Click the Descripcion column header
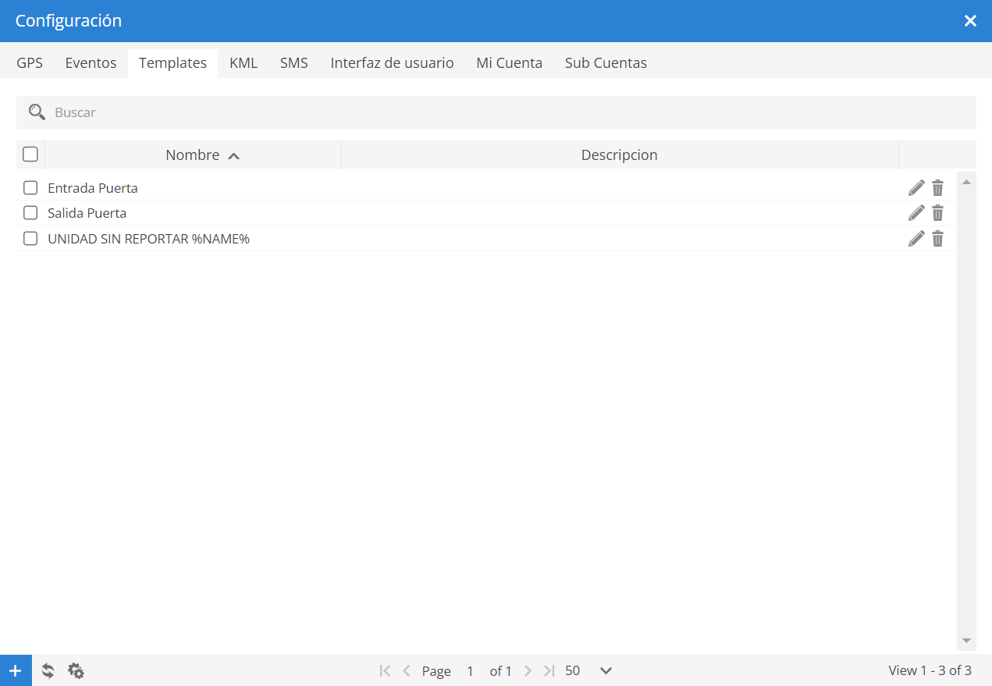Viewport: 992px width, 686px height. pos(620,155)
